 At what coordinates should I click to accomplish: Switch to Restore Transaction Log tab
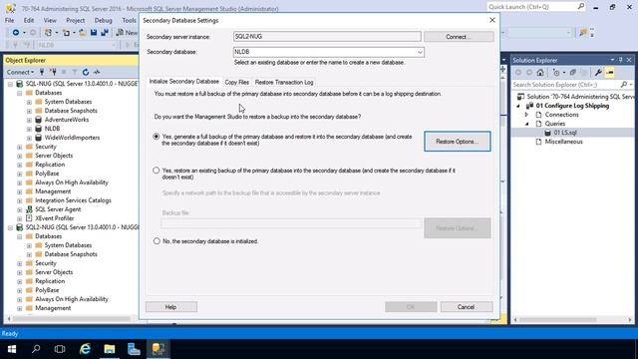(x=284, y=82)
